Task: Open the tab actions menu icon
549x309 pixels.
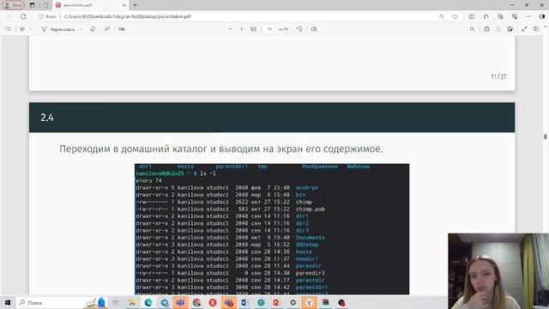Action: click(x=33, y=5)
